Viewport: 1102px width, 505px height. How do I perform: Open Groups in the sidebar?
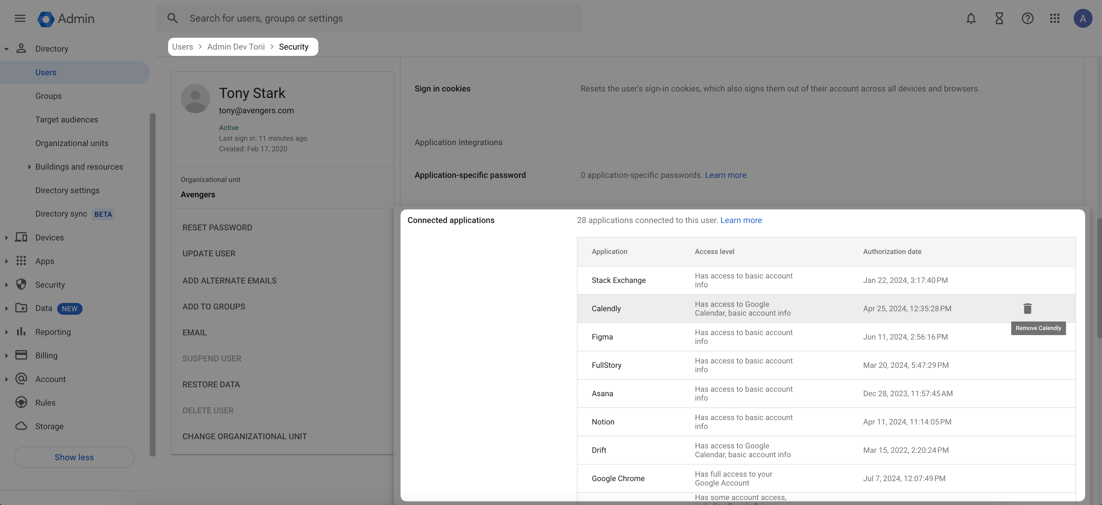tap(48, 96)
